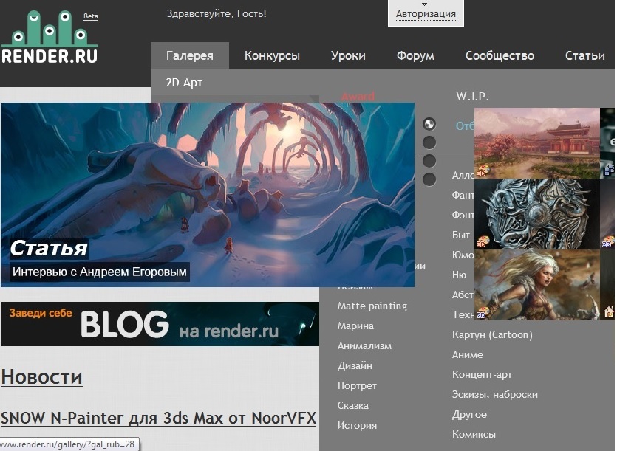Click the 2D badge on the warrior girl thumbnail
Viewport: 617px width, 451px height.
coord(482,313)
